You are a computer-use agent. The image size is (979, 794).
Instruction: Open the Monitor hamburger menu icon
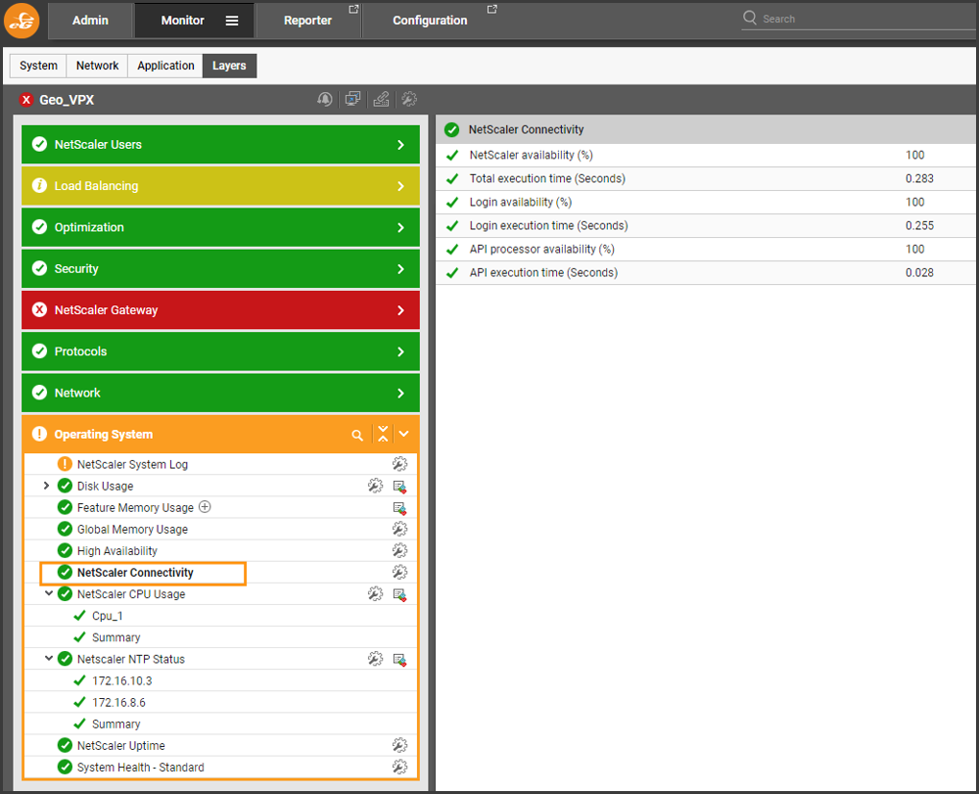(x=232, y=21)
